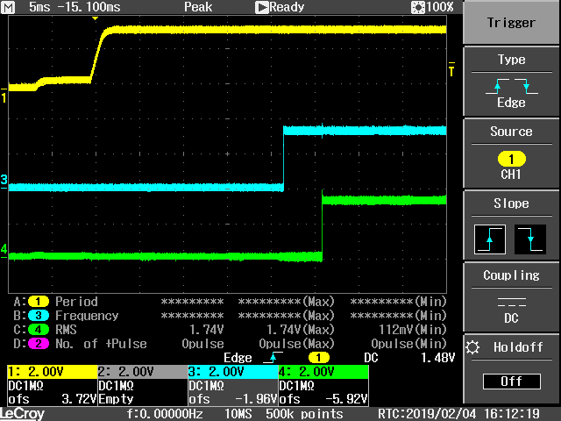The width and height of the screenshot is (561, 421).
Task: Click the Peak acquisition mode label
Action: (198, 7)
